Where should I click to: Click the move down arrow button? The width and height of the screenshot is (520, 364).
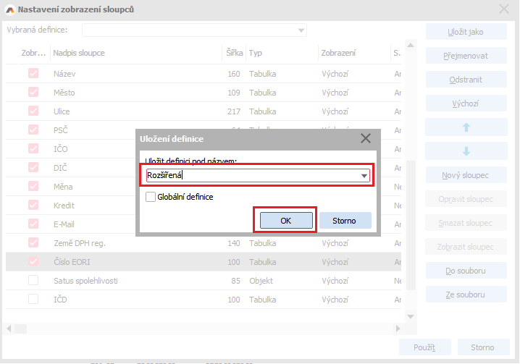[466, 151]
